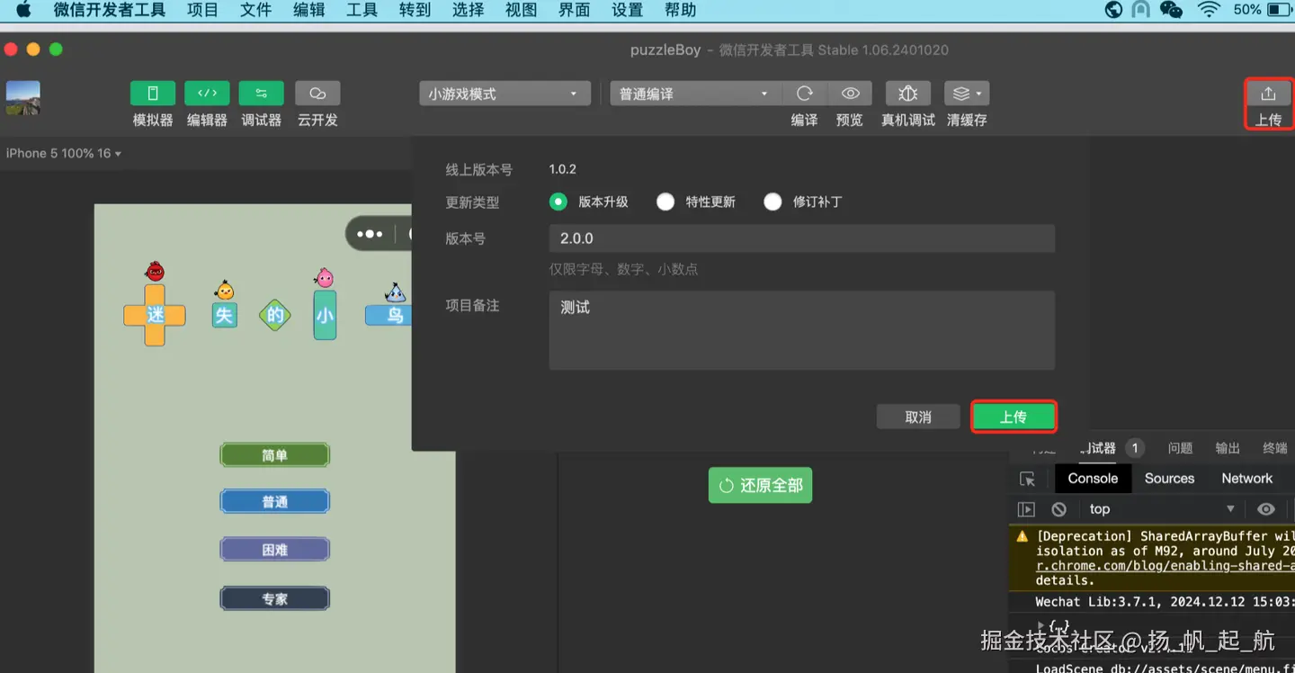This screenshot has width=1295, height=673.
Task: Open 项目 menu in menu bar
Action: coord(202,11)
